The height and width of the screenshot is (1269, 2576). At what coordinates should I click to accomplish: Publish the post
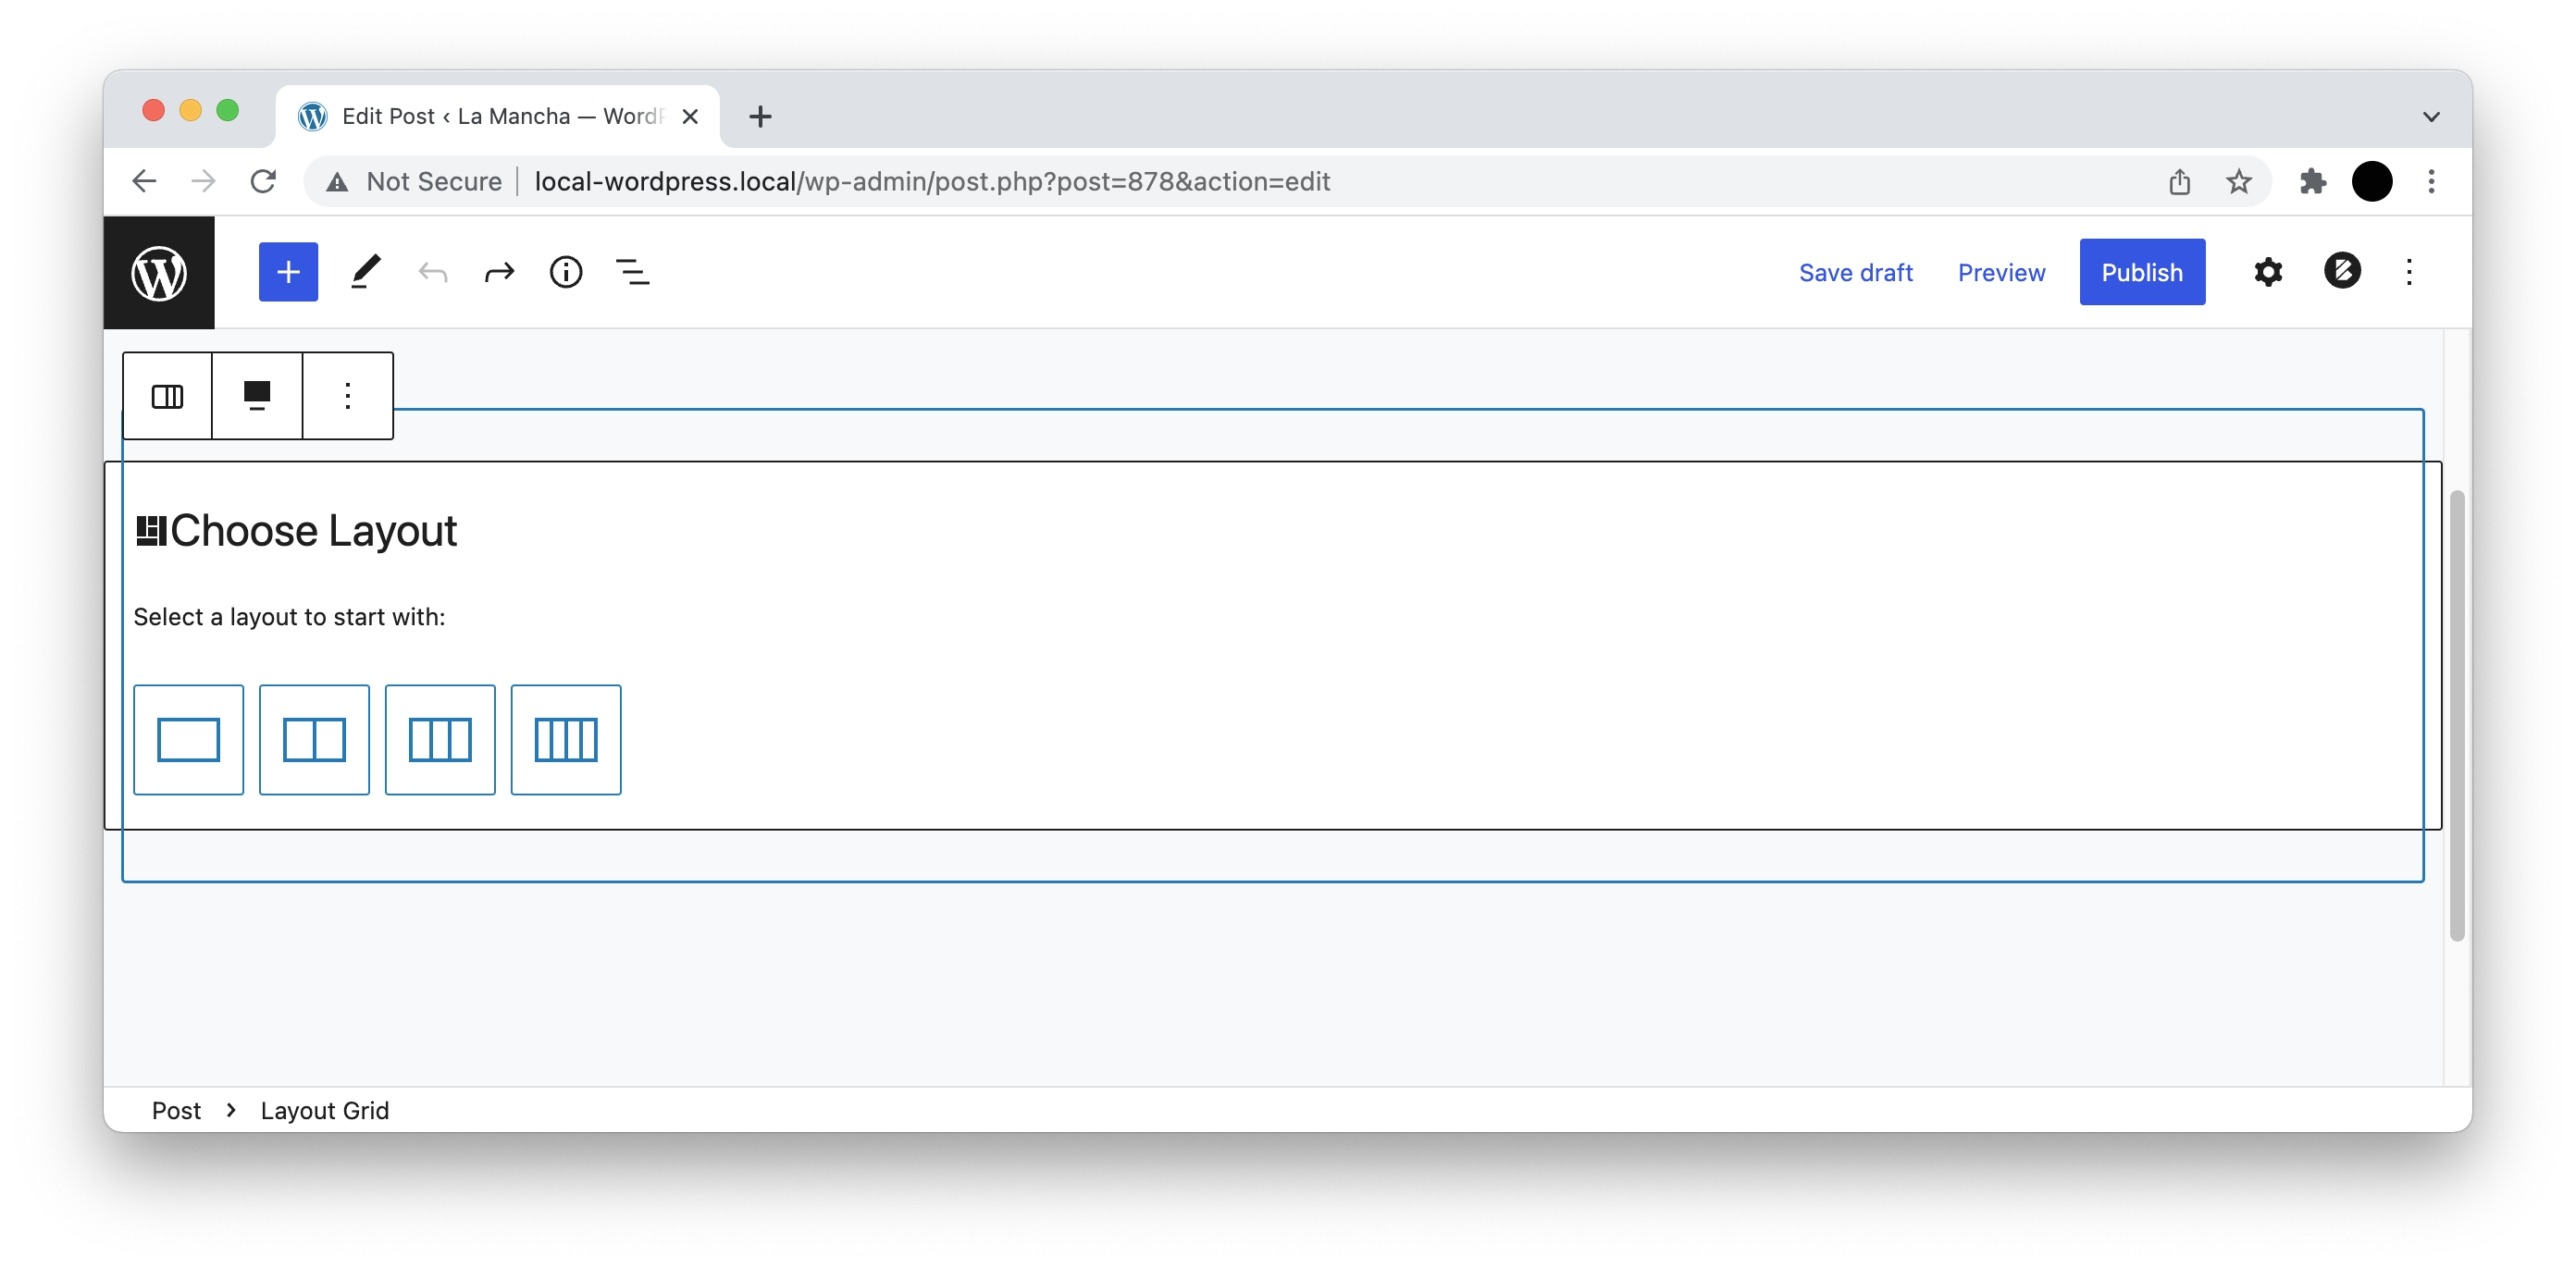click(2142, 271)
